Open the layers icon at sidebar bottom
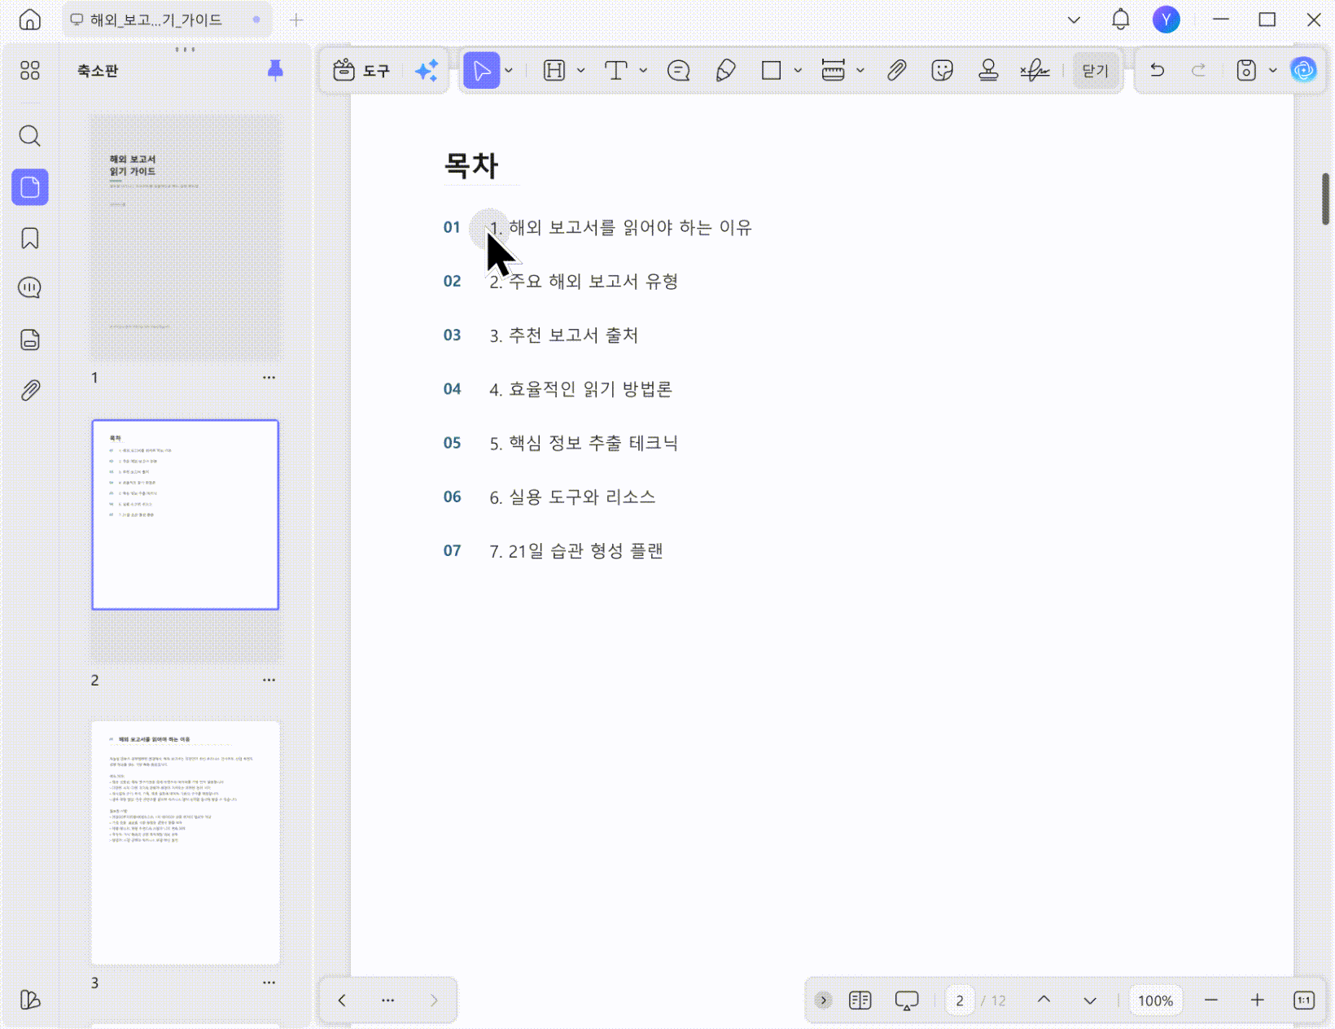1335x1029 pixels. (x=30, y=1000)
